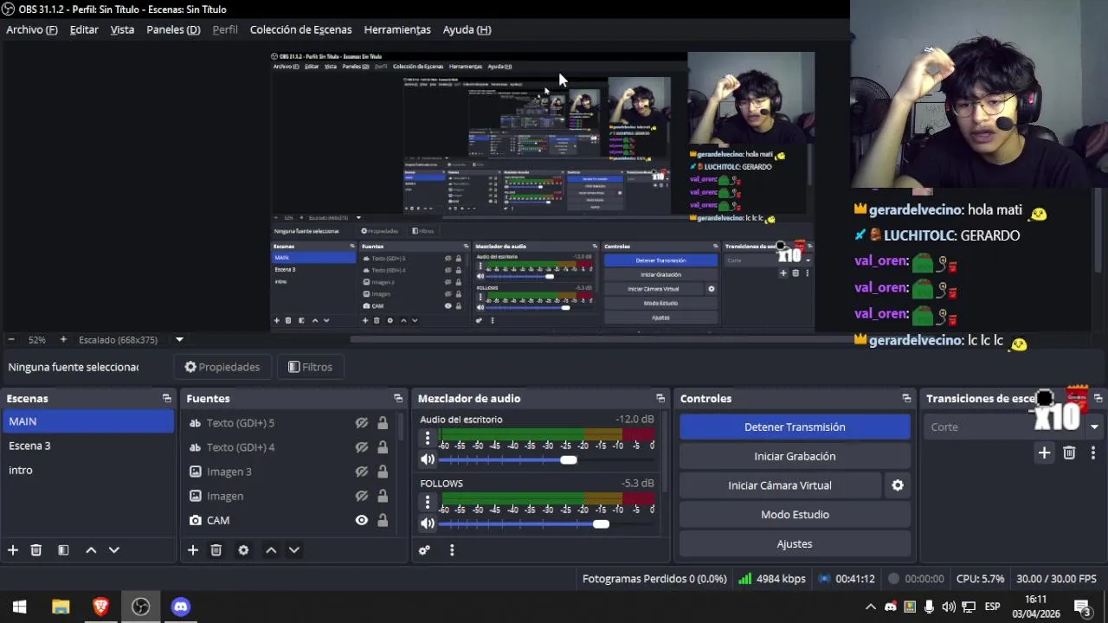The width and height of the screenshot is (1108, 623).
Task: Open Archivo menu
Action: 32,29
